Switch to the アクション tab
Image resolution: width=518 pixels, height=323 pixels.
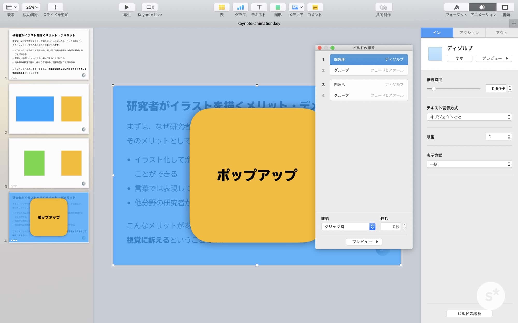469,33
